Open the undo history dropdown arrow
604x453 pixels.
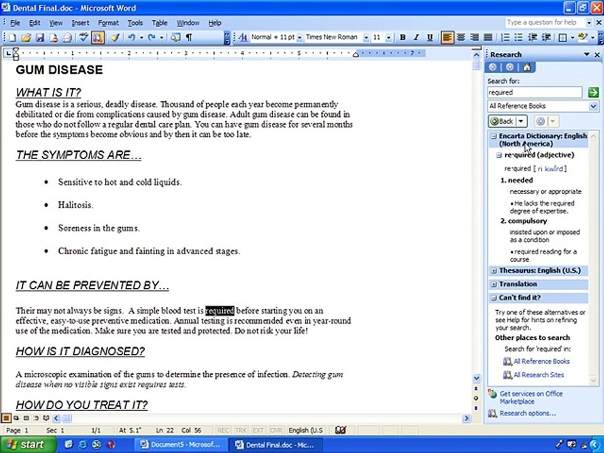(x=142, y=37)
